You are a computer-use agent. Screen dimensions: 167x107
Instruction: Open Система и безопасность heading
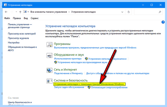71,80
